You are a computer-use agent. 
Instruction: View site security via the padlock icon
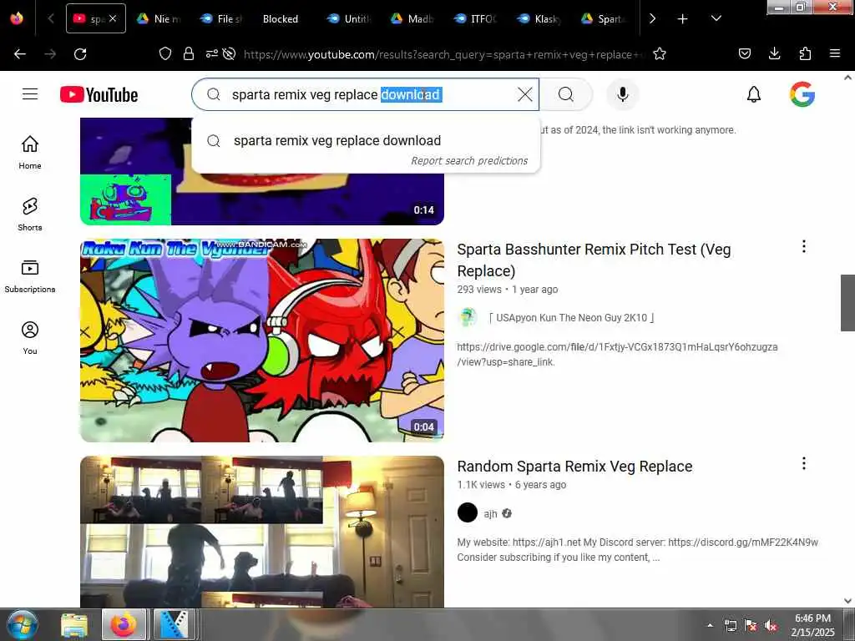click(189, 54)
